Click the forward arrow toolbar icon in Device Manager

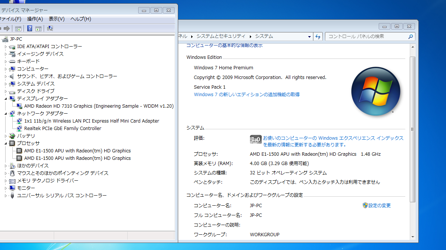coord(7,28)
